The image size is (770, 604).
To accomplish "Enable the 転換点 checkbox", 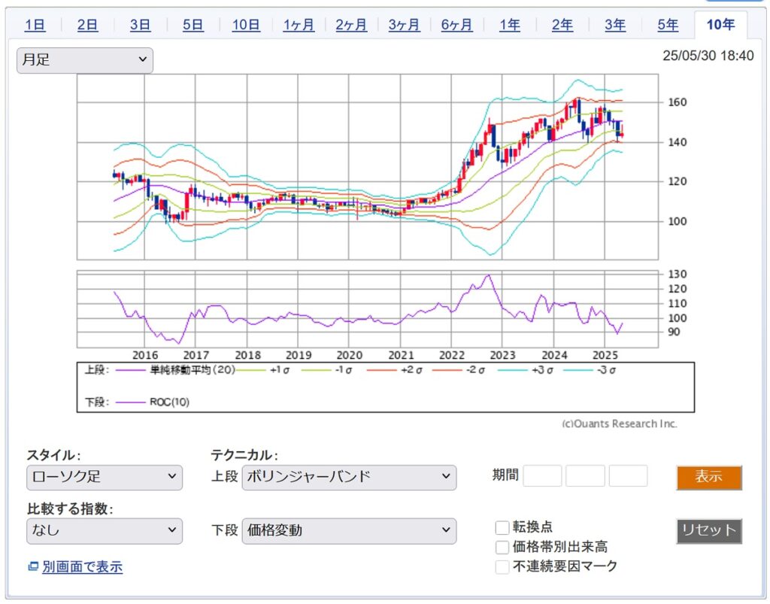I will click(x=502, y=528).
